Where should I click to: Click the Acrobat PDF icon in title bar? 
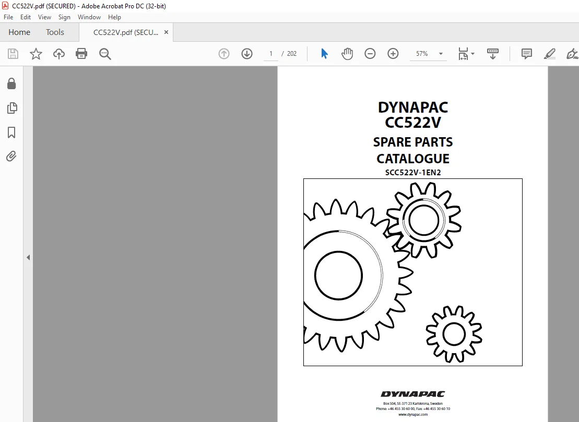coord(5,6)
